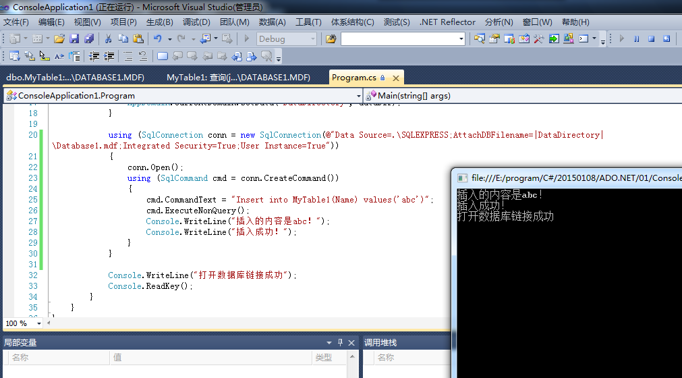682x378 pixels.
Task: Click the Copy icon in the toolbar
Action: click(123, 38)
